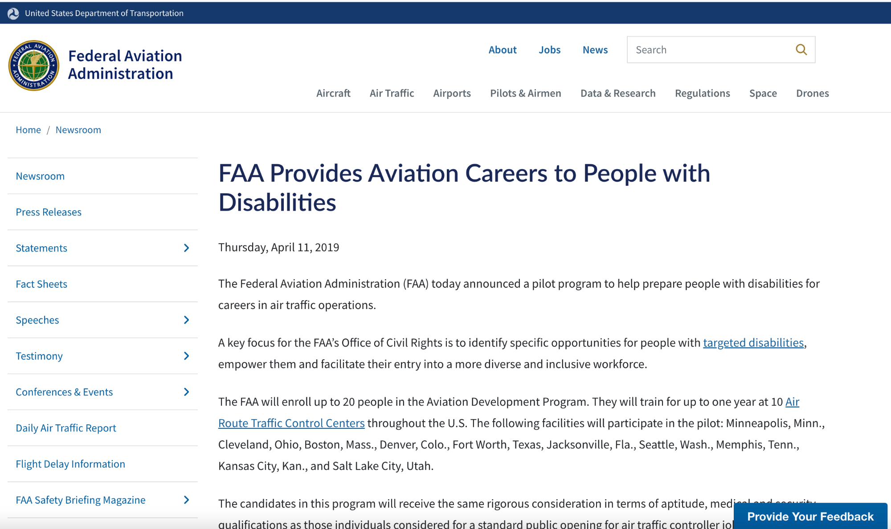Expand the Testimony sidebar section
Image resolution: width=891 pixels, height=529 pixels.
point(186,356)
